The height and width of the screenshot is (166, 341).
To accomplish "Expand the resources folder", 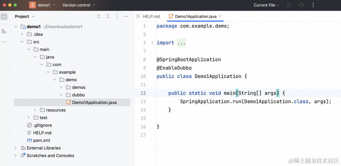I will coord(35,110).
